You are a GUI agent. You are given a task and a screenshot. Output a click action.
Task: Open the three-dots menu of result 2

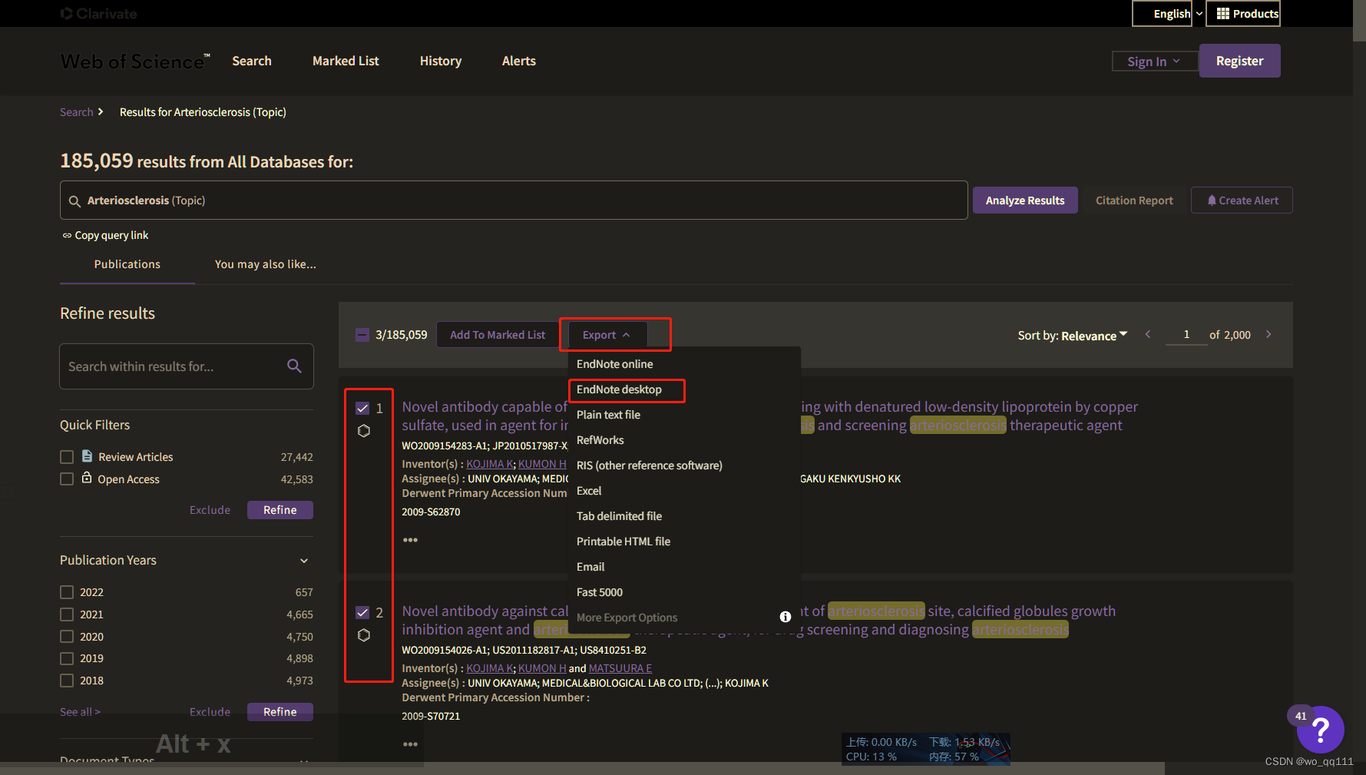point(411,744)
